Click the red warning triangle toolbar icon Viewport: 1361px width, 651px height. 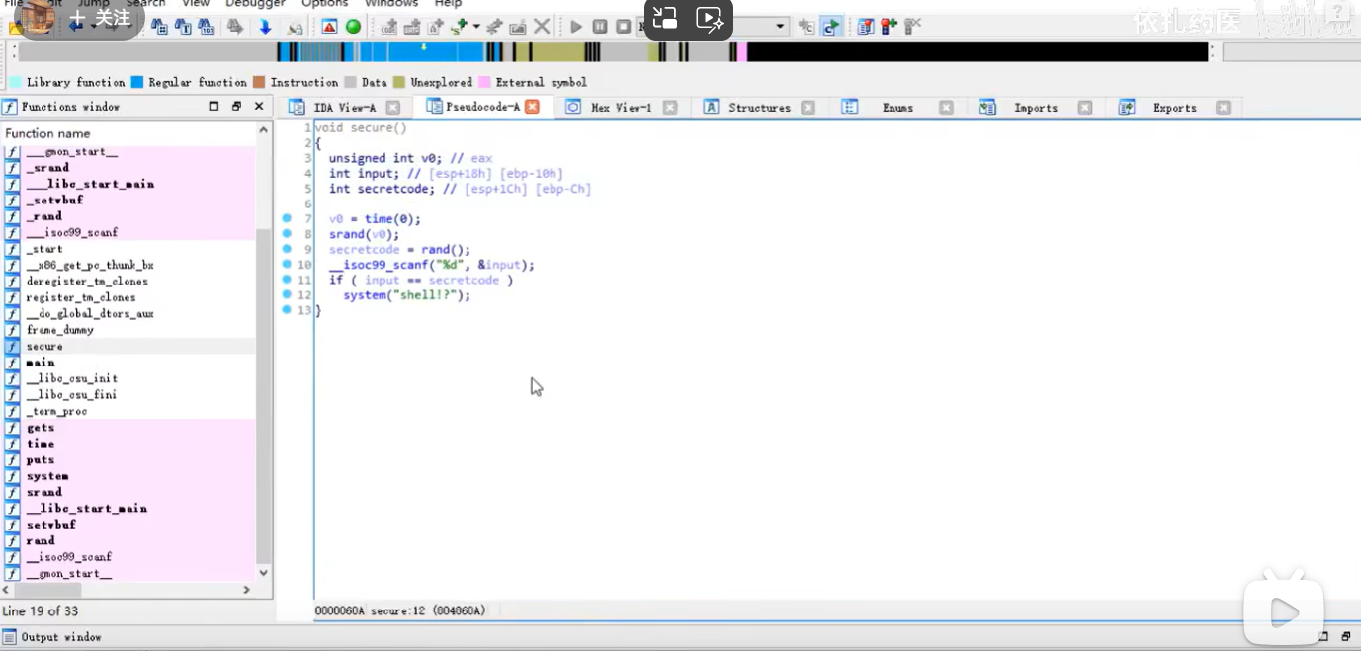click(329, 27)
